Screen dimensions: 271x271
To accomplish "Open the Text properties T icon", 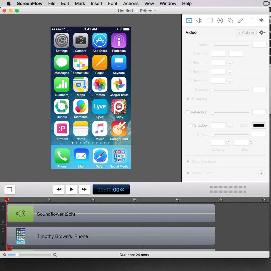I will click(x=251, y=20).
